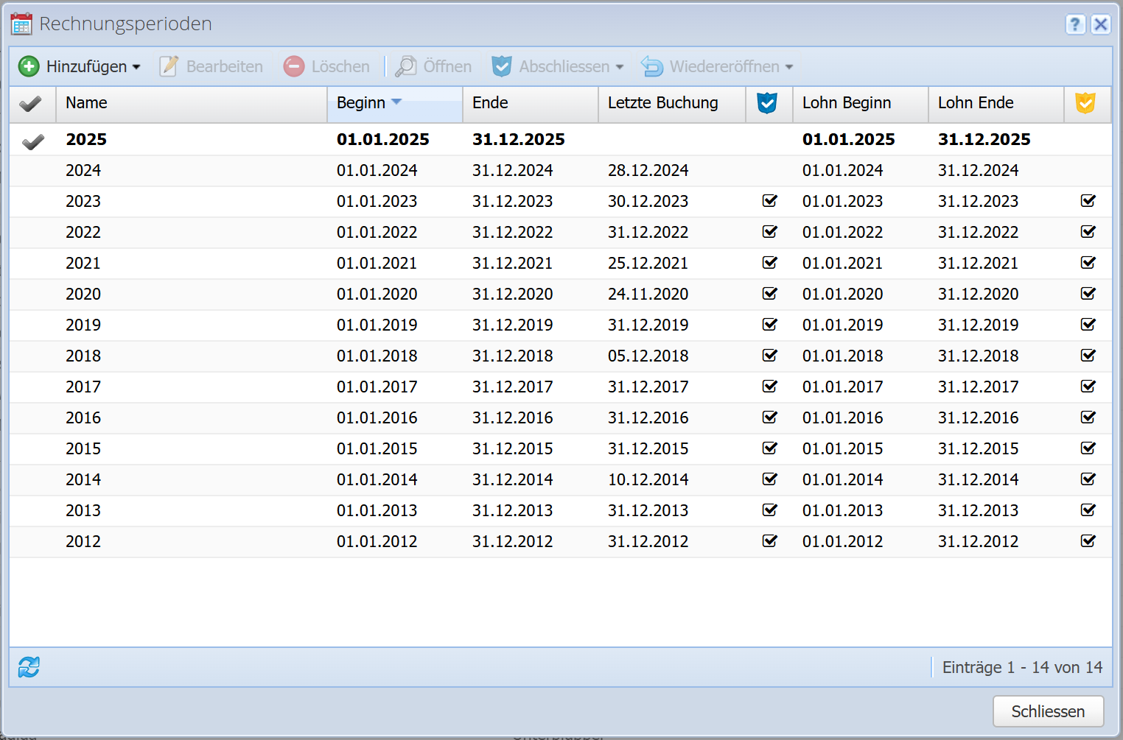Select the 2024 period row name
1123x740 pixels.
pyautogui.click(x=83, y=170)
